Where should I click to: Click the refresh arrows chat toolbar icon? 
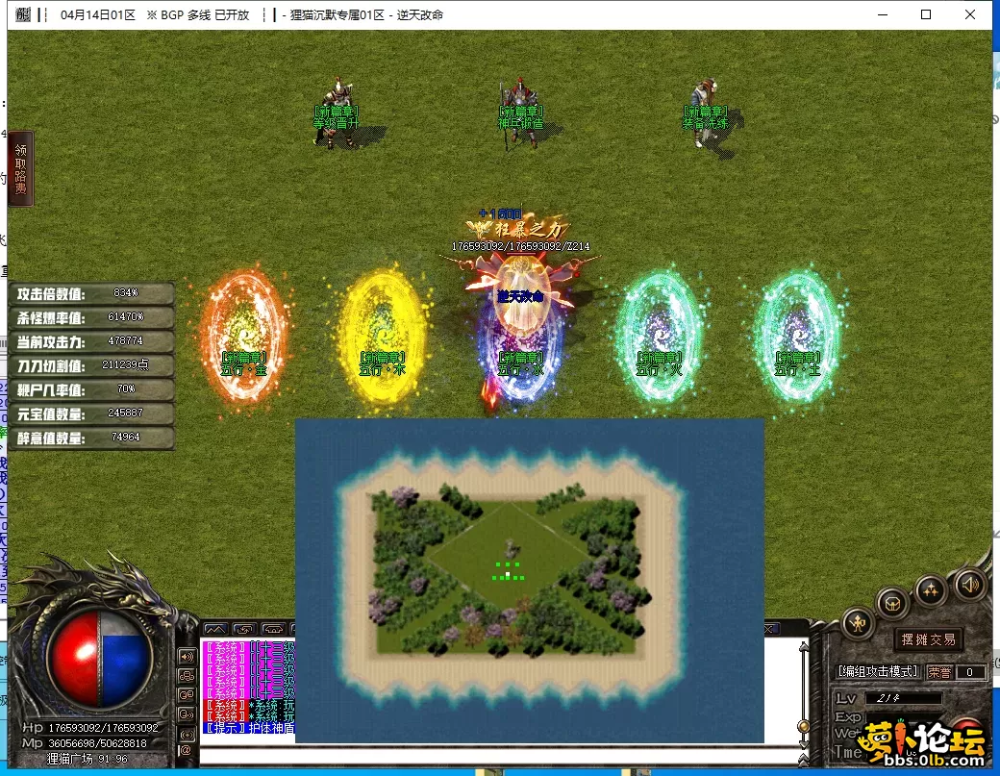[244, 629]
